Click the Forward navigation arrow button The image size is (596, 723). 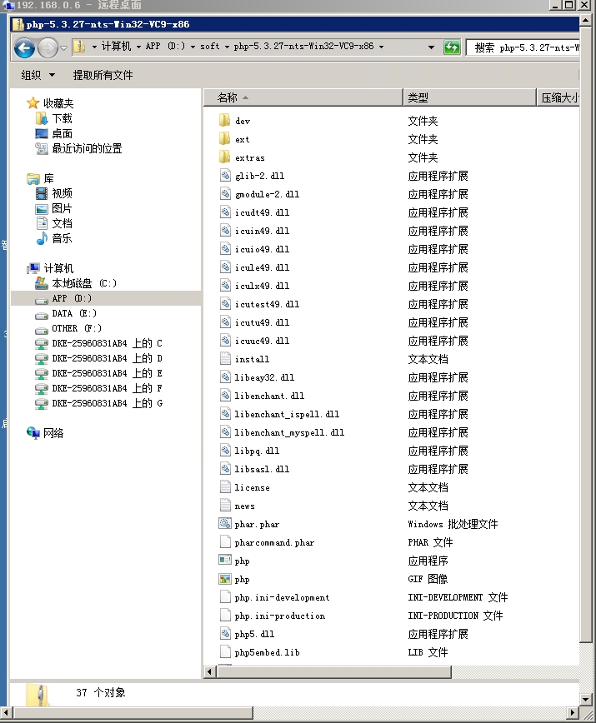point(48,47)
